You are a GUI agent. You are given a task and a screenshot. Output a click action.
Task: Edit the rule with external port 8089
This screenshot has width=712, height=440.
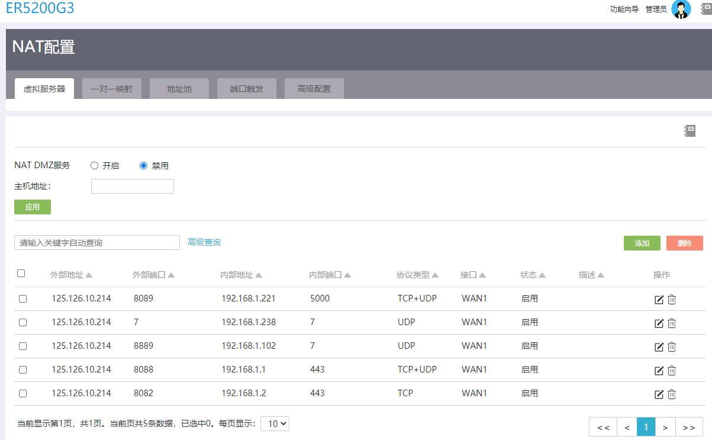(659, 299)
